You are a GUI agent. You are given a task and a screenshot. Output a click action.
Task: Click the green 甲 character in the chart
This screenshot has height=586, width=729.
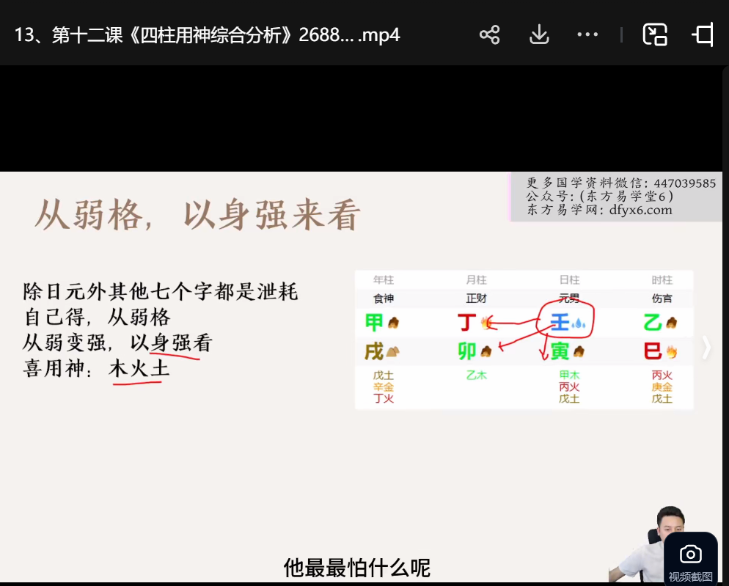(x=374, y=322)
